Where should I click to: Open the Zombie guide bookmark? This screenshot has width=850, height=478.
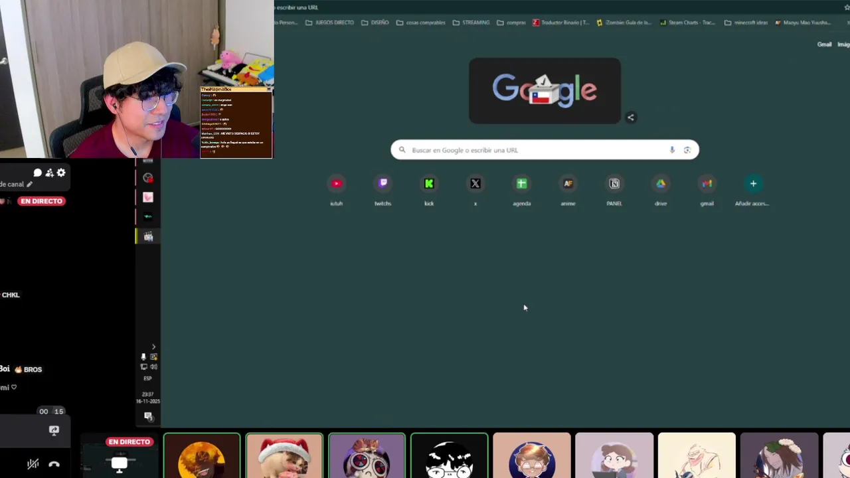pyautogui.click(x=624, y=23)
